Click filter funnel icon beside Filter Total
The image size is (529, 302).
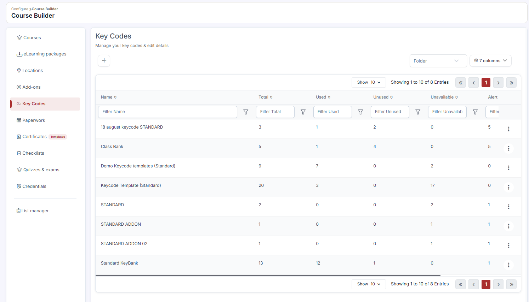point(303,112)
